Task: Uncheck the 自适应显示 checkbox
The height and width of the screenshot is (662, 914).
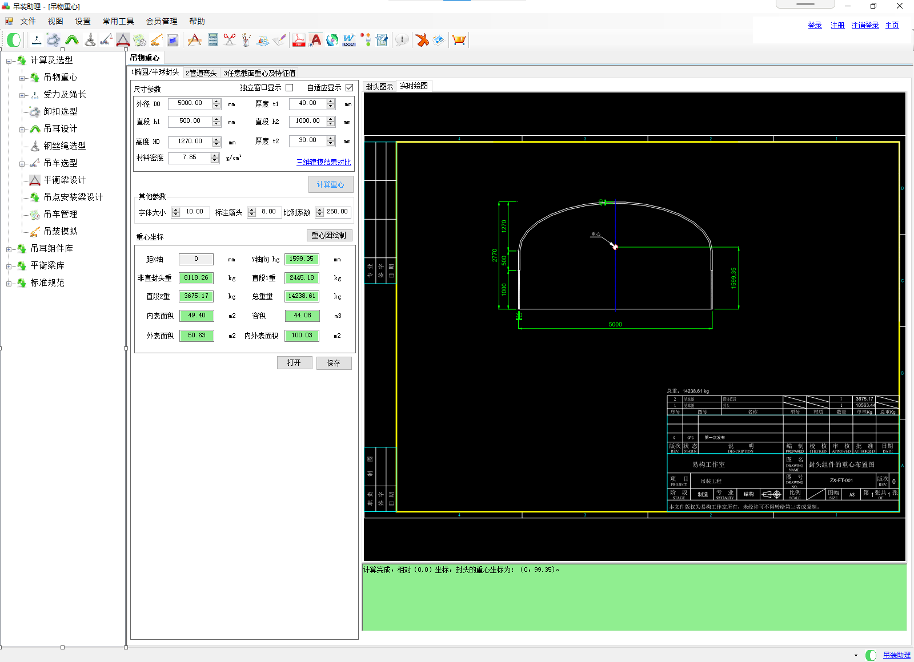Action: [x=349, y=88]
